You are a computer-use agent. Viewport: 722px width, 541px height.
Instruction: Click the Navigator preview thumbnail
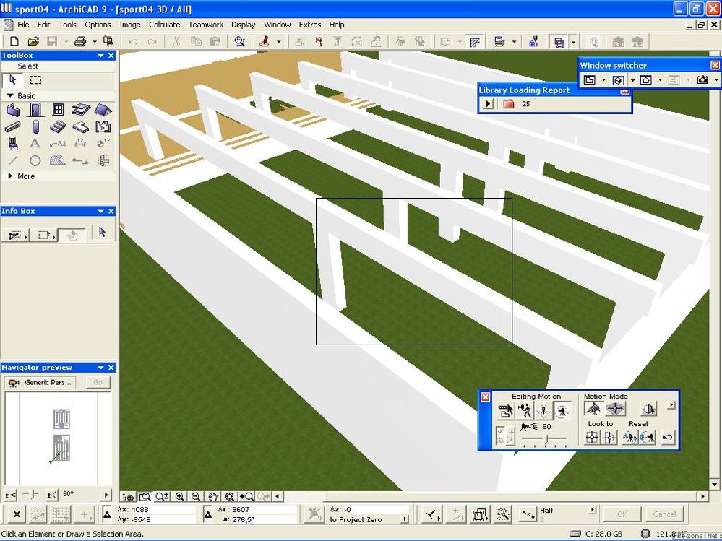point(58,438)
